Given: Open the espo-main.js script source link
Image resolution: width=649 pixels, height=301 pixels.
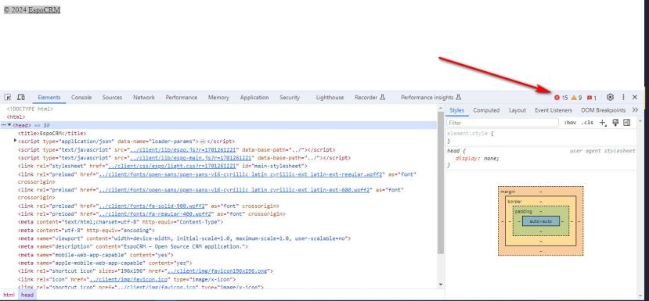Looking at the screenshot, I should (x=190, y=158).
